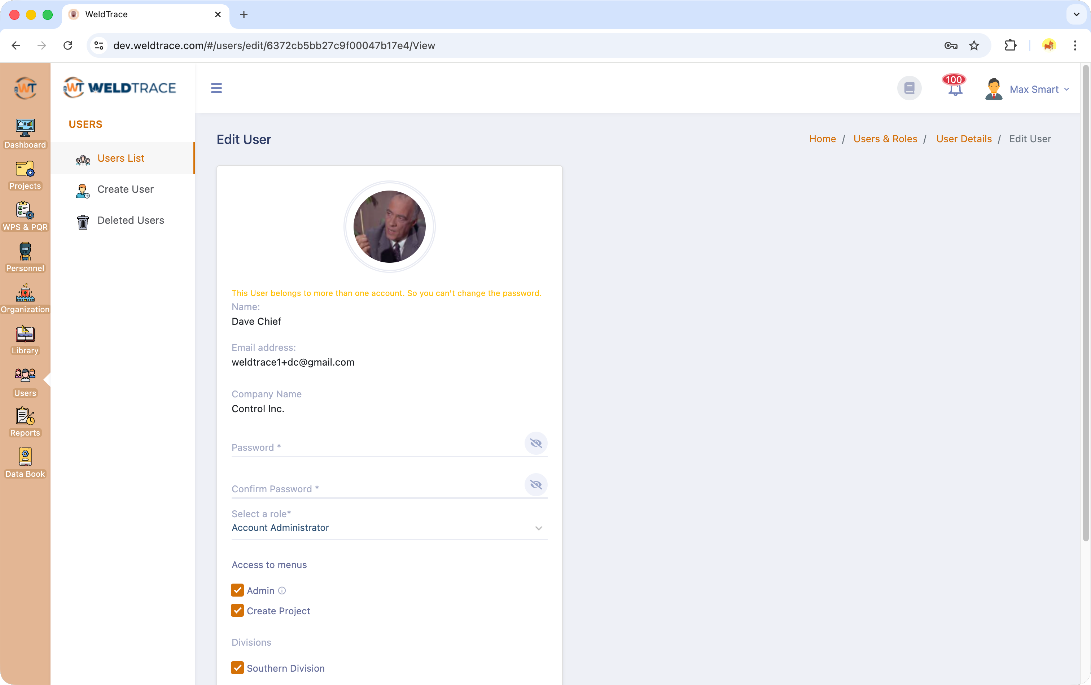Select Deleted Users menu item

[131, 220]
